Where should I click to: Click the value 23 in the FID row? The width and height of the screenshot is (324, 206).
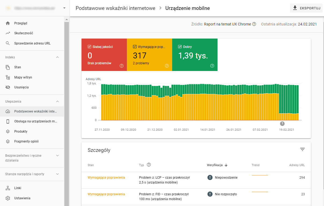pos(303,194)
